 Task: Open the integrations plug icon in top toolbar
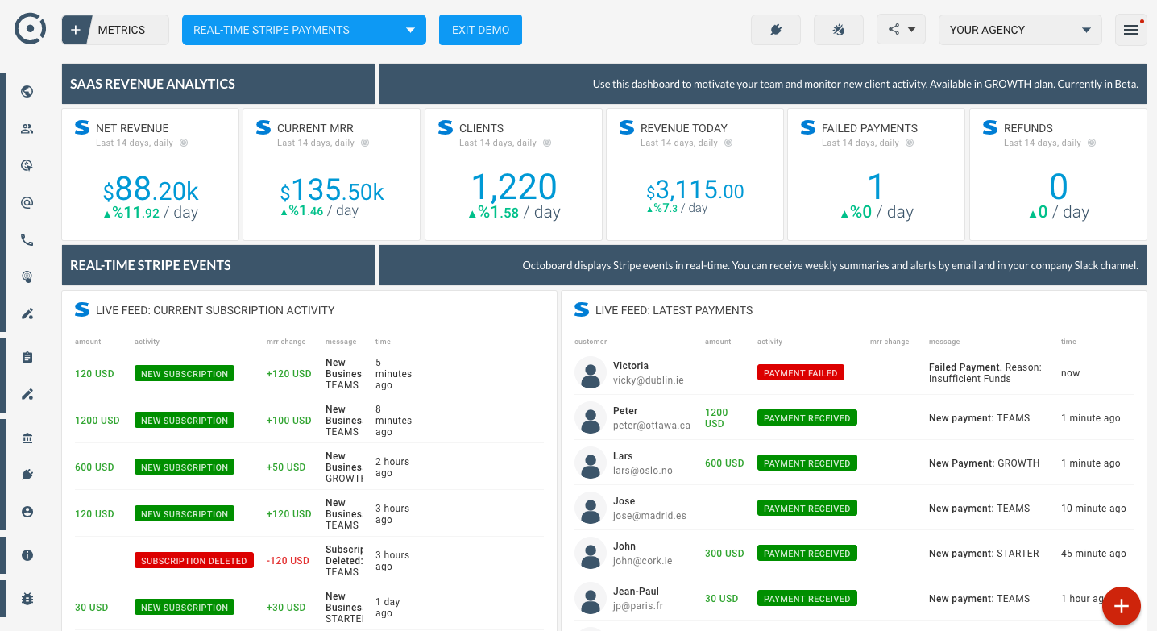tap(775, 29)
